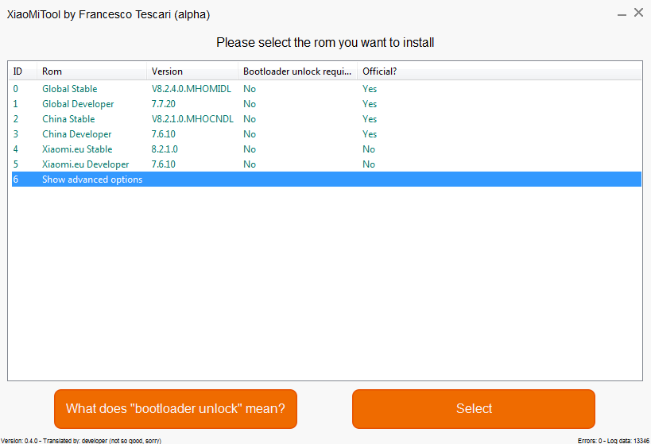
Task: Choose the Xiaomi.eu Developer rom row
Action: point(85,164)
